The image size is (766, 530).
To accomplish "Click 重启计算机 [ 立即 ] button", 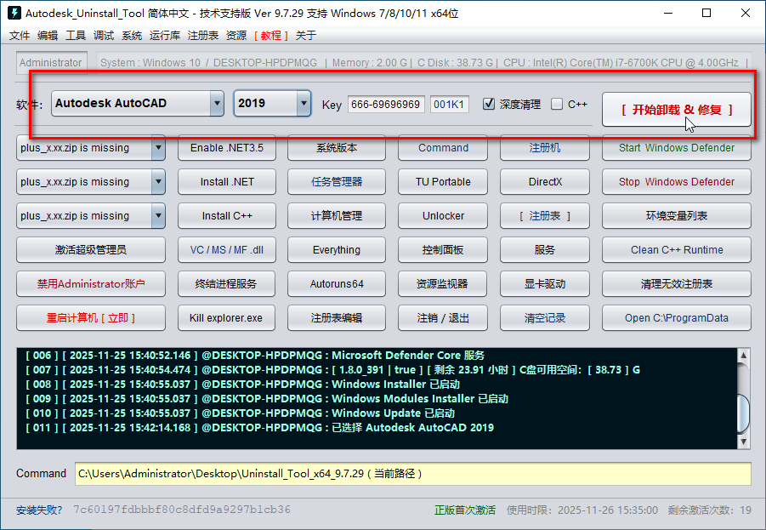I will click(91, 318).
